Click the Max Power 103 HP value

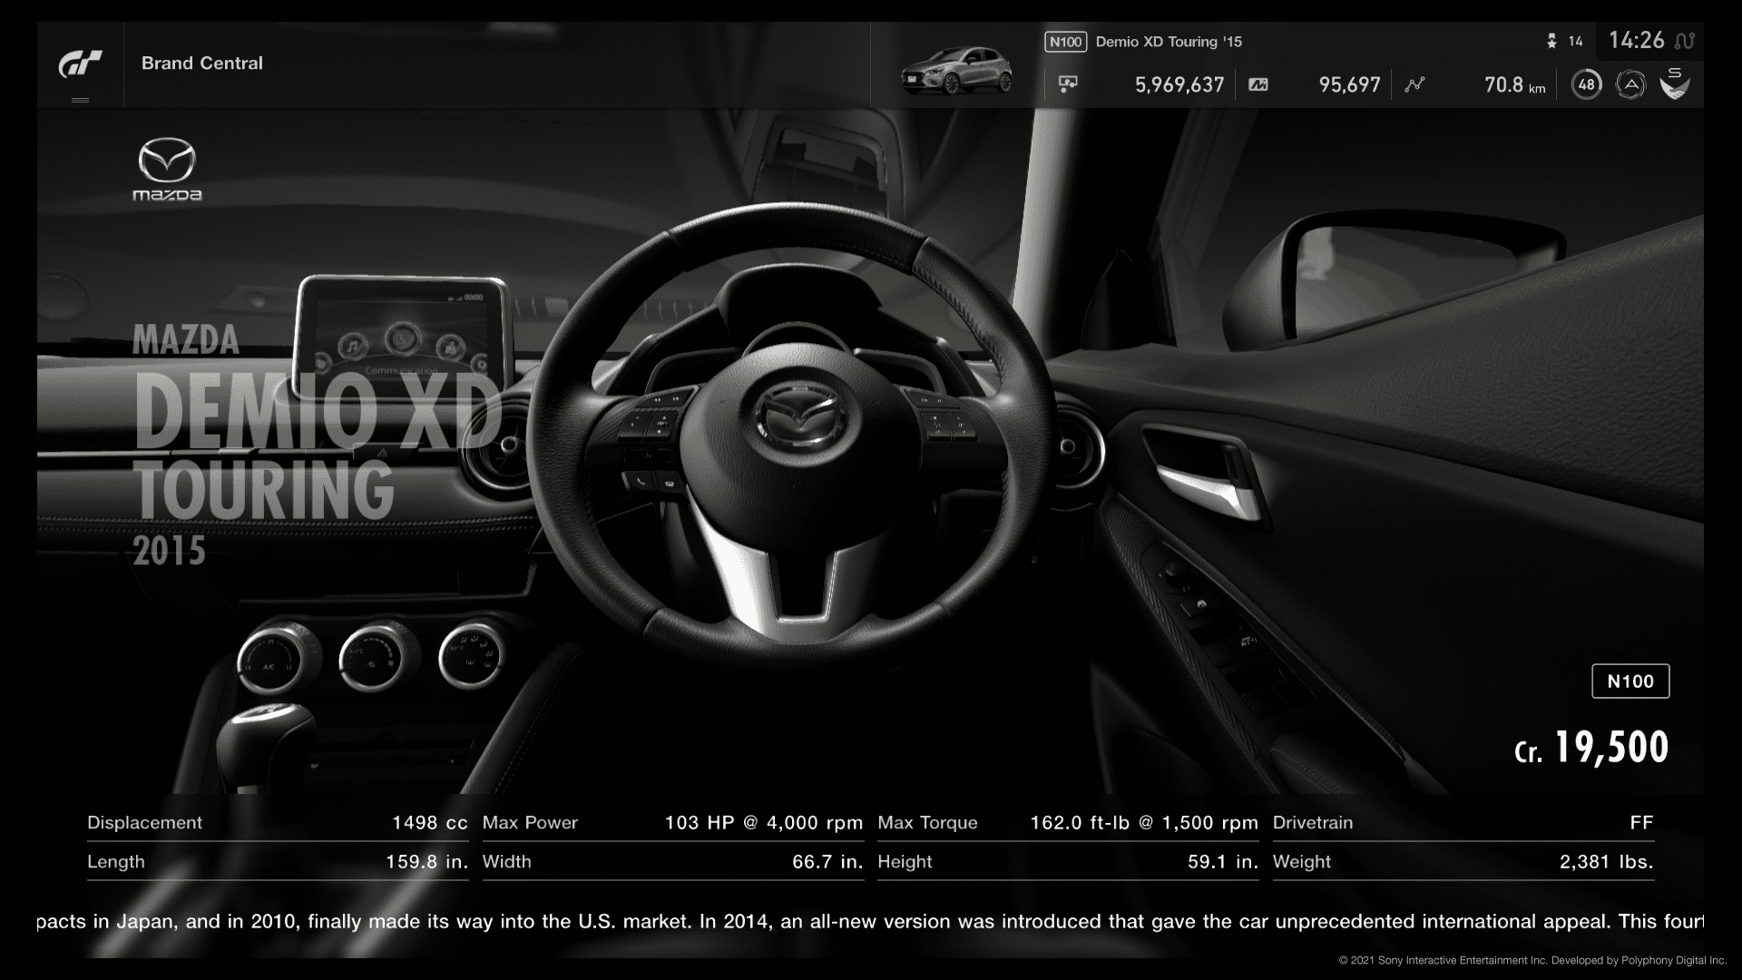tap(764, 823)
